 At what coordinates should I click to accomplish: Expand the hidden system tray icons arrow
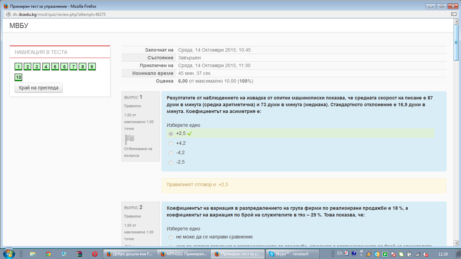coord(361,254)
